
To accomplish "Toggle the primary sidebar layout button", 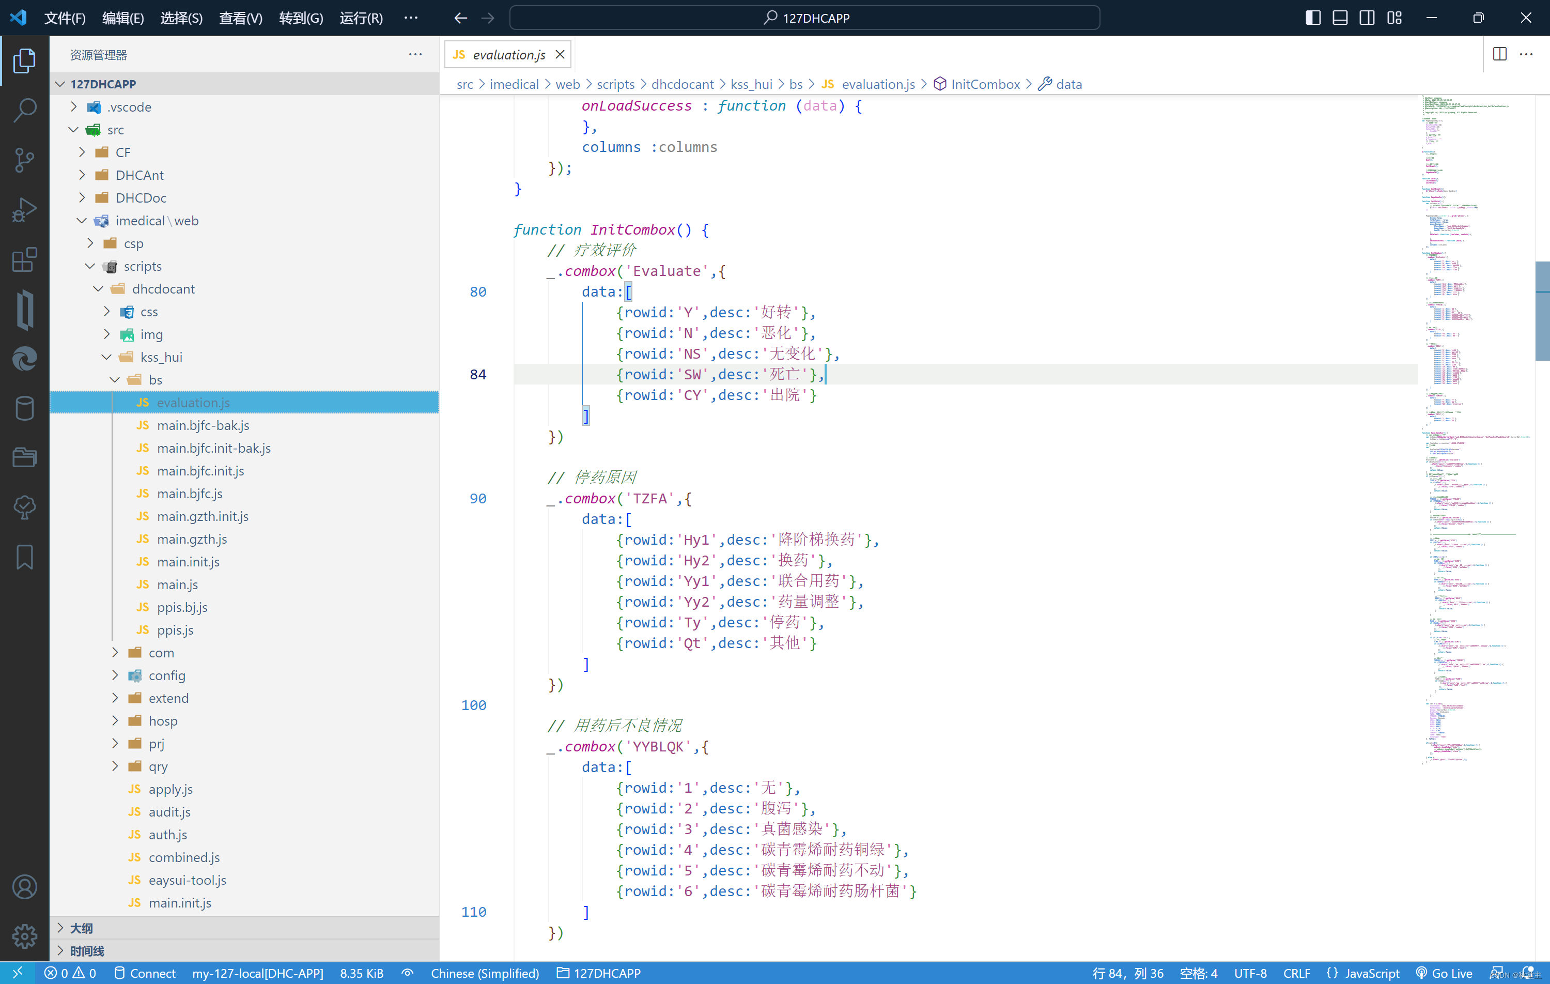I will point(1313,18).
